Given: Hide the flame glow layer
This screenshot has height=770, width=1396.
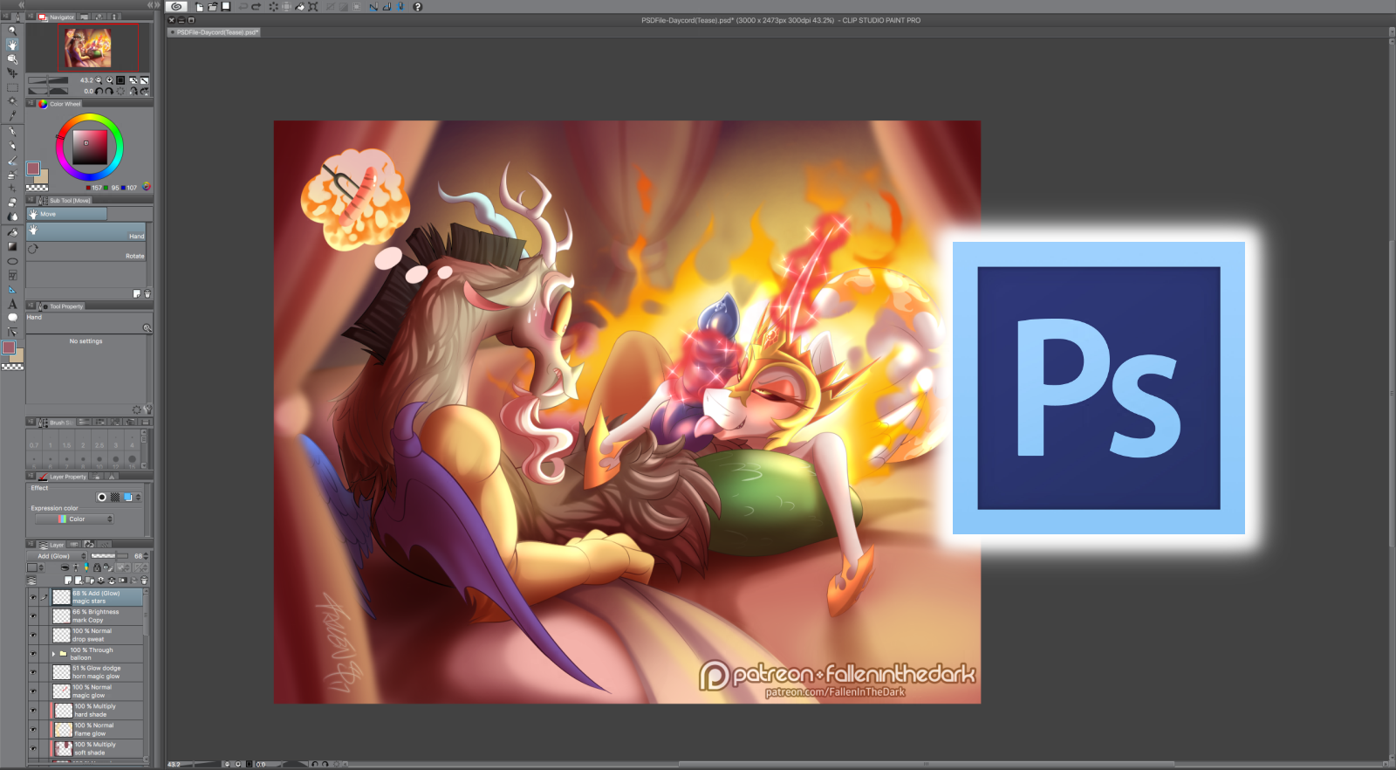Looking at the screenshot, I should (33, 730).
